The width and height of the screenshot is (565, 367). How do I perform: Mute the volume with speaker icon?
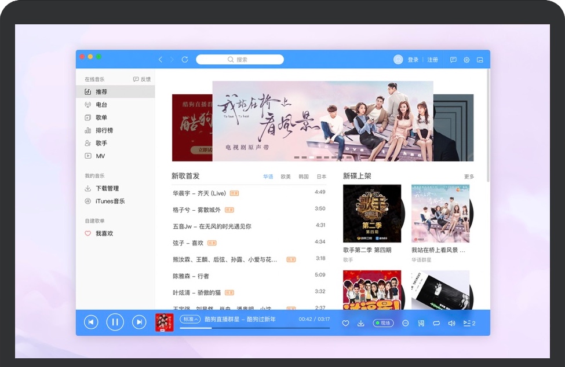click(451, 323)
